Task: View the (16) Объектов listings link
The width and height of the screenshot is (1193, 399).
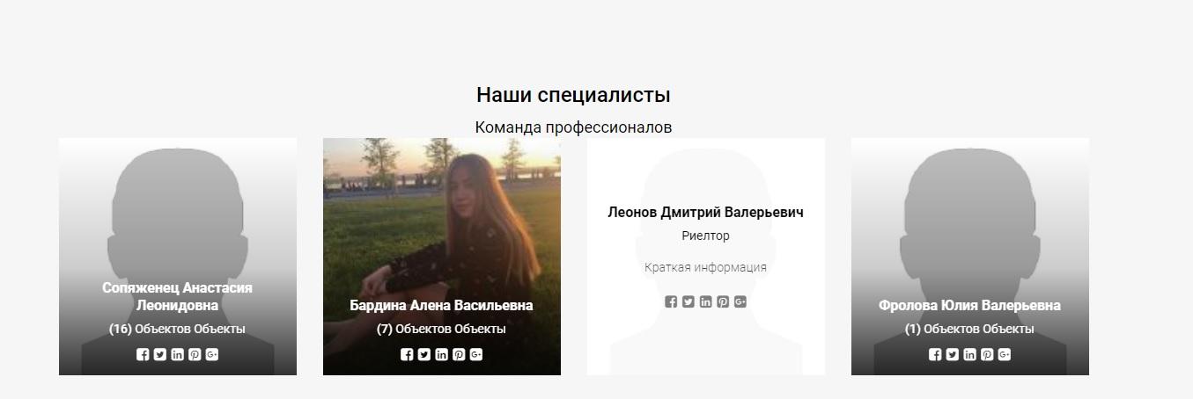Action: pyautogui.click(x=177, y=329)
